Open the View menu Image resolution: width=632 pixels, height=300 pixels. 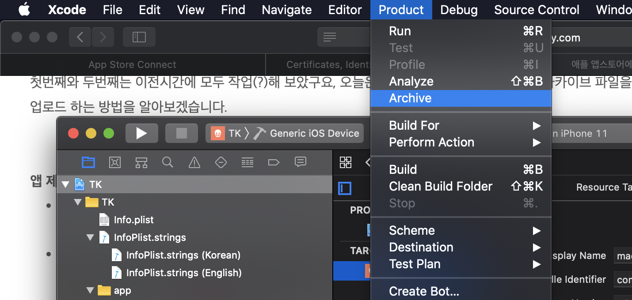[x=190, y=10]
